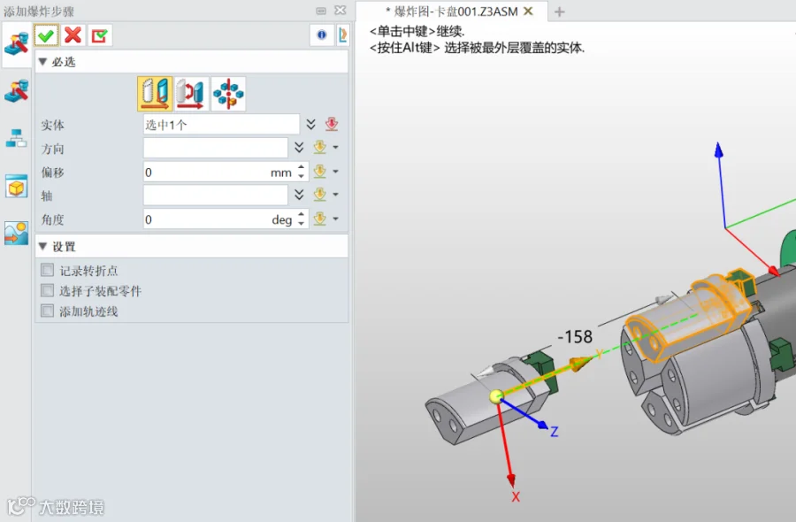Add a new tab with plus button
Screen dimensions: 796x522
(x=560, y=12)
